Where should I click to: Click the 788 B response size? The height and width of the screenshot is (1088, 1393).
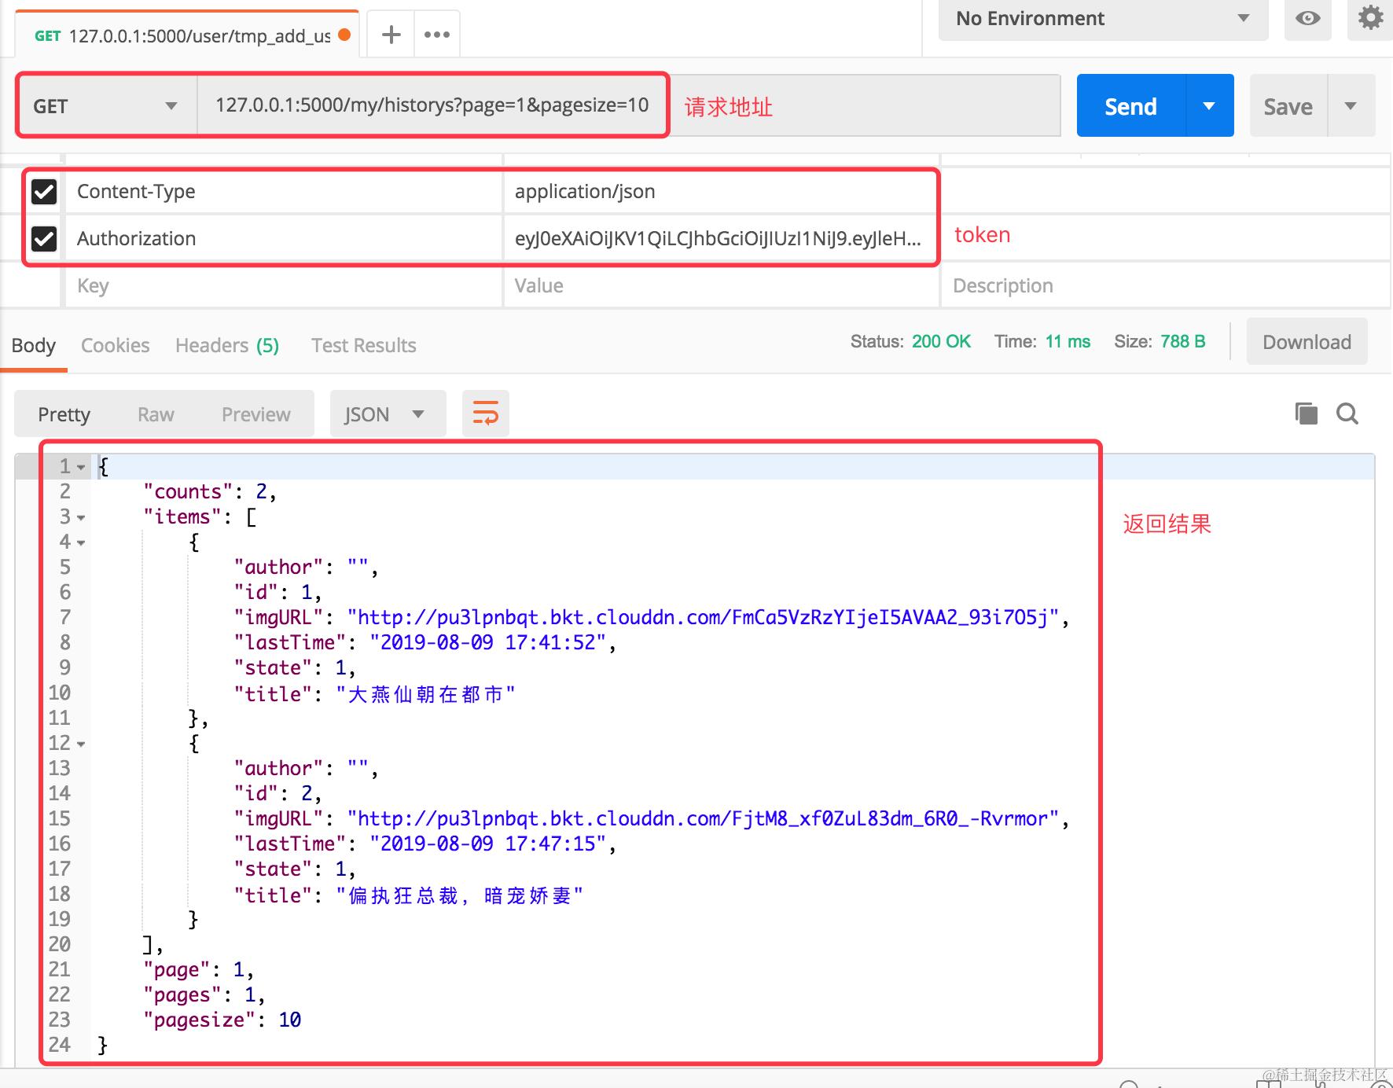(1183, 342)
